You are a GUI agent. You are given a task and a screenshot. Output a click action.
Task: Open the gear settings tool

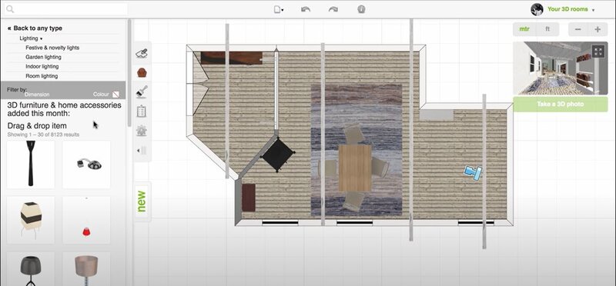click(x=142, y=131)
